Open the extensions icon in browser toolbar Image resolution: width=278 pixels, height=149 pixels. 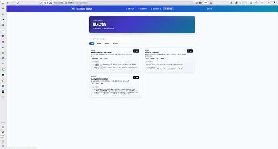pyautogui.click(x=241, y=3)
